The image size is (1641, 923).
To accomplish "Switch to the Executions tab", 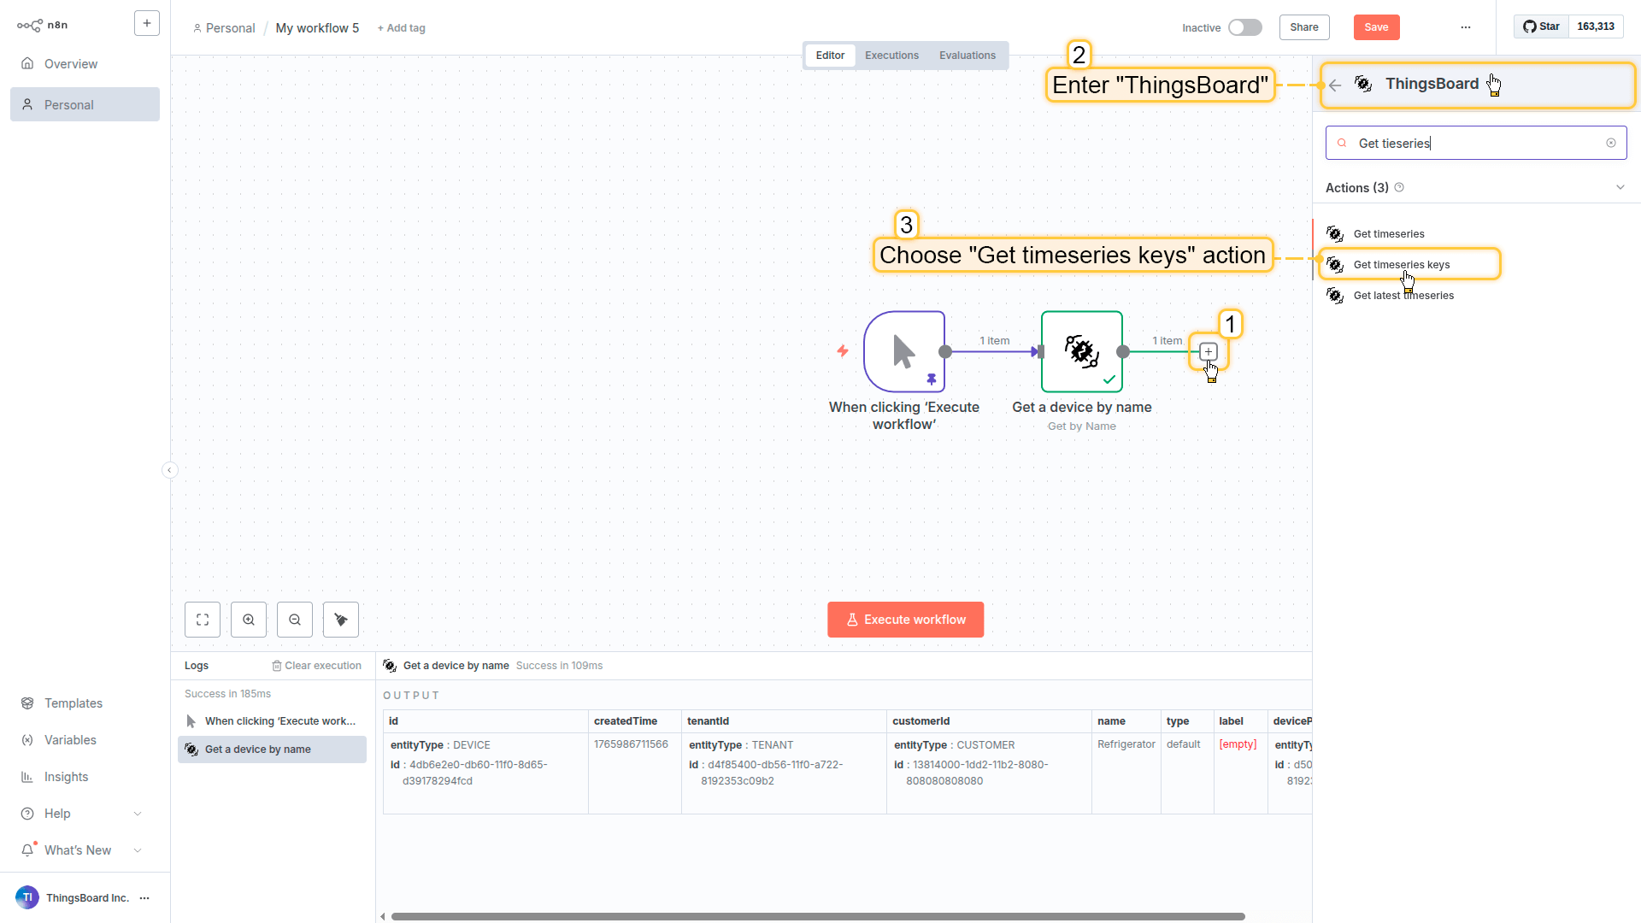I will coord(891,56).
